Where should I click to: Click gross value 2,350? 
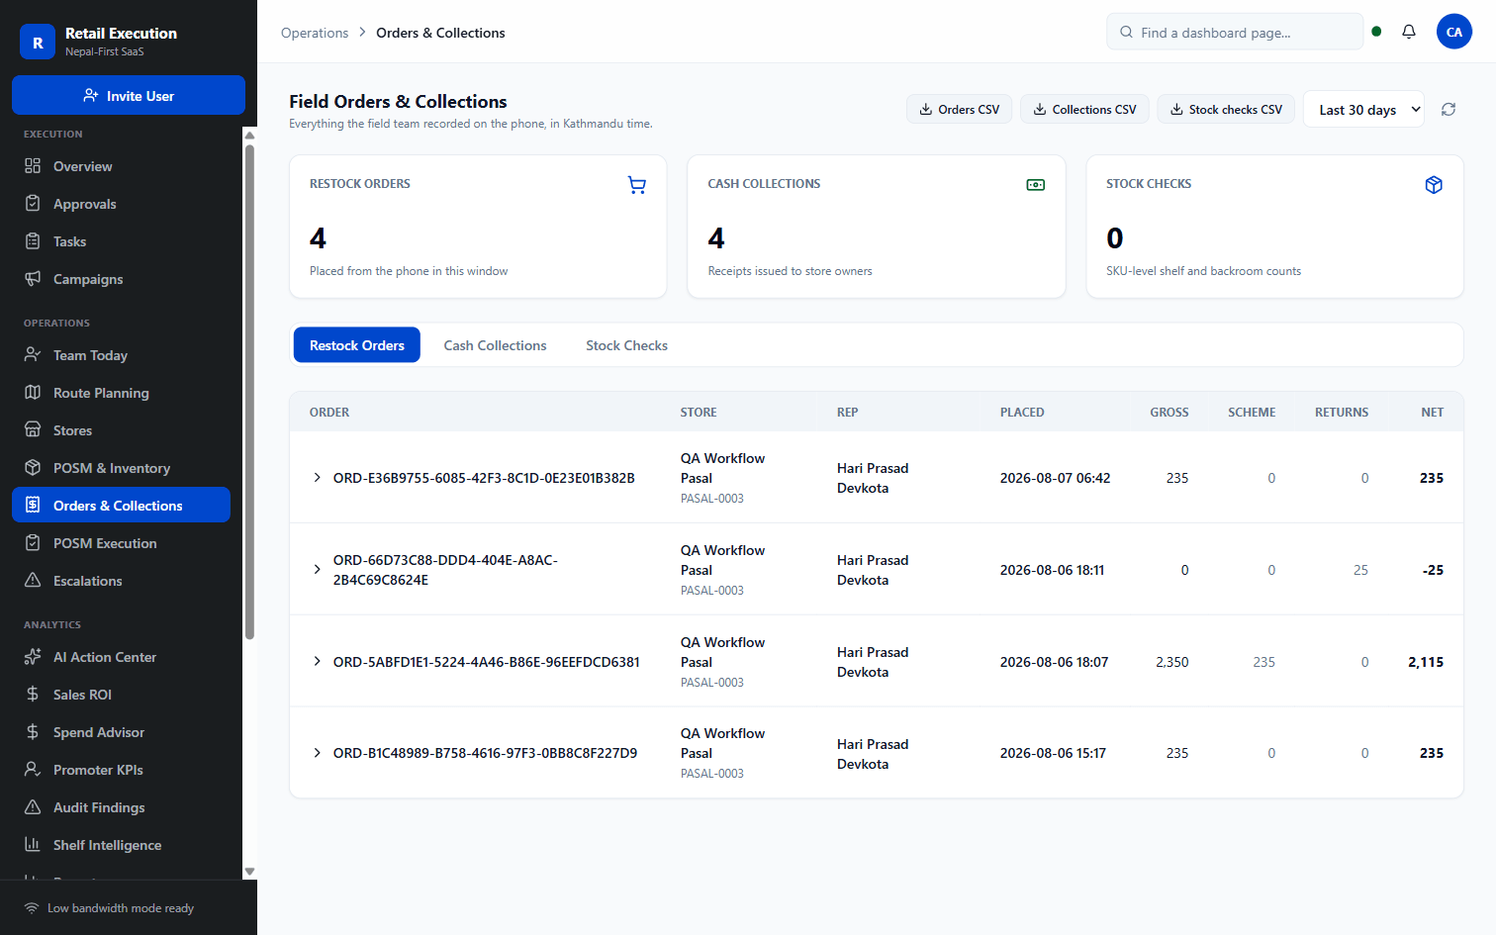click(x=1171, y=662)
